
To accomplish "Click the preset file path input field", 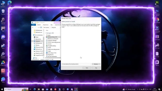I will coord(76,64).
